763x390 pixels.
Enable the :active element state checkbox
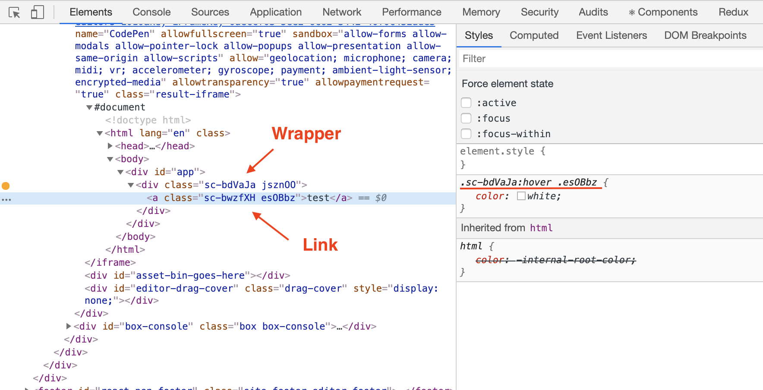pyautogui.click(x=466, y=103)
